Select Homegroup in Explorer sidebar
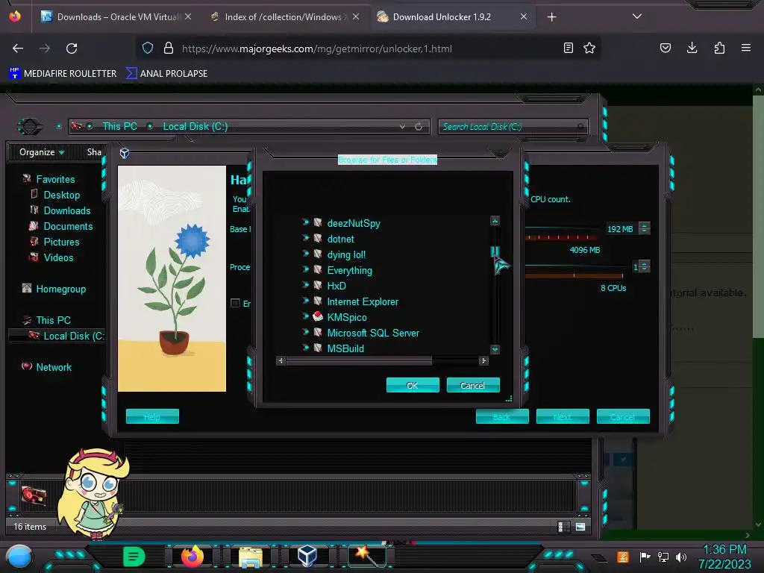Viewport: 764px width, 573px height. click(60, 289)
